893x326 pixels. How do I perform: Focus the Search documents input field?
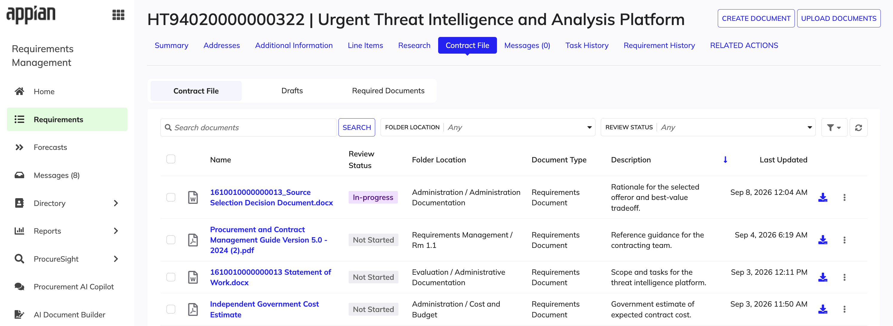(x=248, y=128)
